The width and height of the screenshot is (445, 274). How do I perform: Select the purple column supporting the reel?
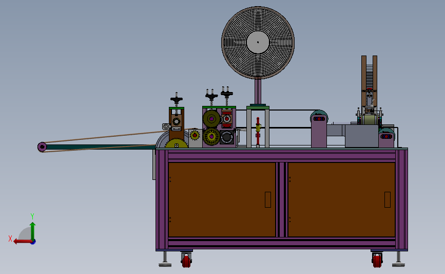click(258, 92)
